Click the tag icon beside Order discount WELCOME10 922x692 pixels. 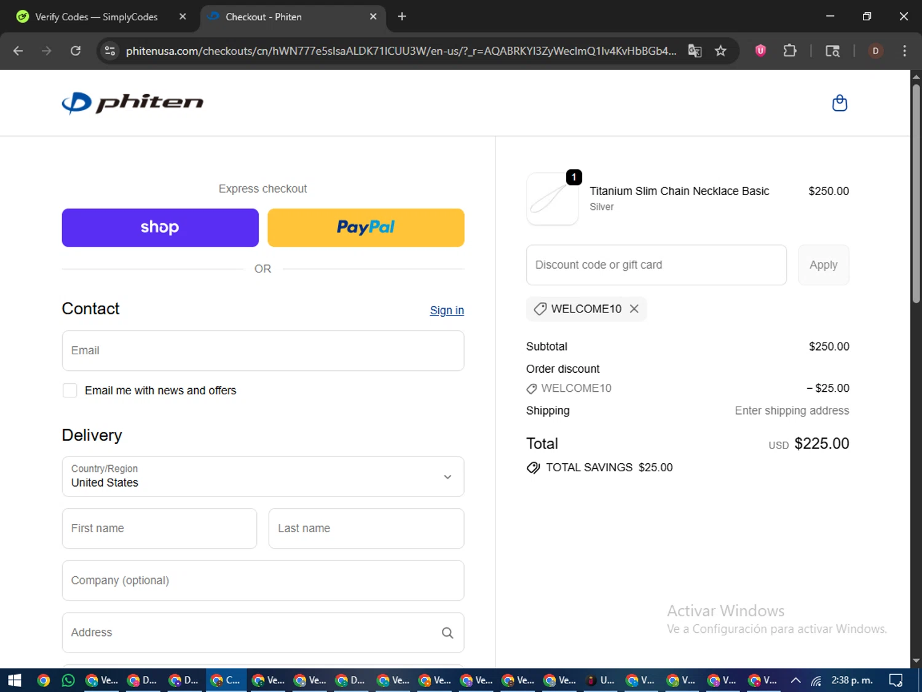click(532, 389)
